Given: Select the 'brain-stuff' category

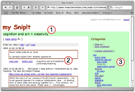Looking at the screenshot, I should tap(102, 62).
